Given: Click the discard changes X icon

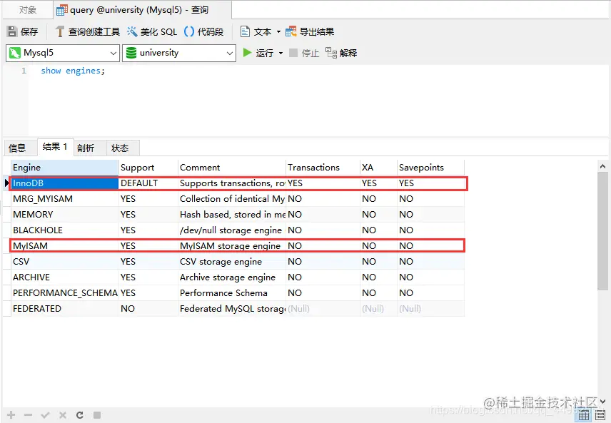Looking at the screenshot, I should pyautogui.click(x=62, y=415).
